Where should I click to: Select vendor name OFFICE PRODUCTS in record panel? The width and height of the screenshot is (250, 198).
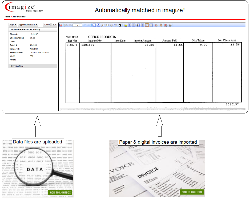[39, 52]
